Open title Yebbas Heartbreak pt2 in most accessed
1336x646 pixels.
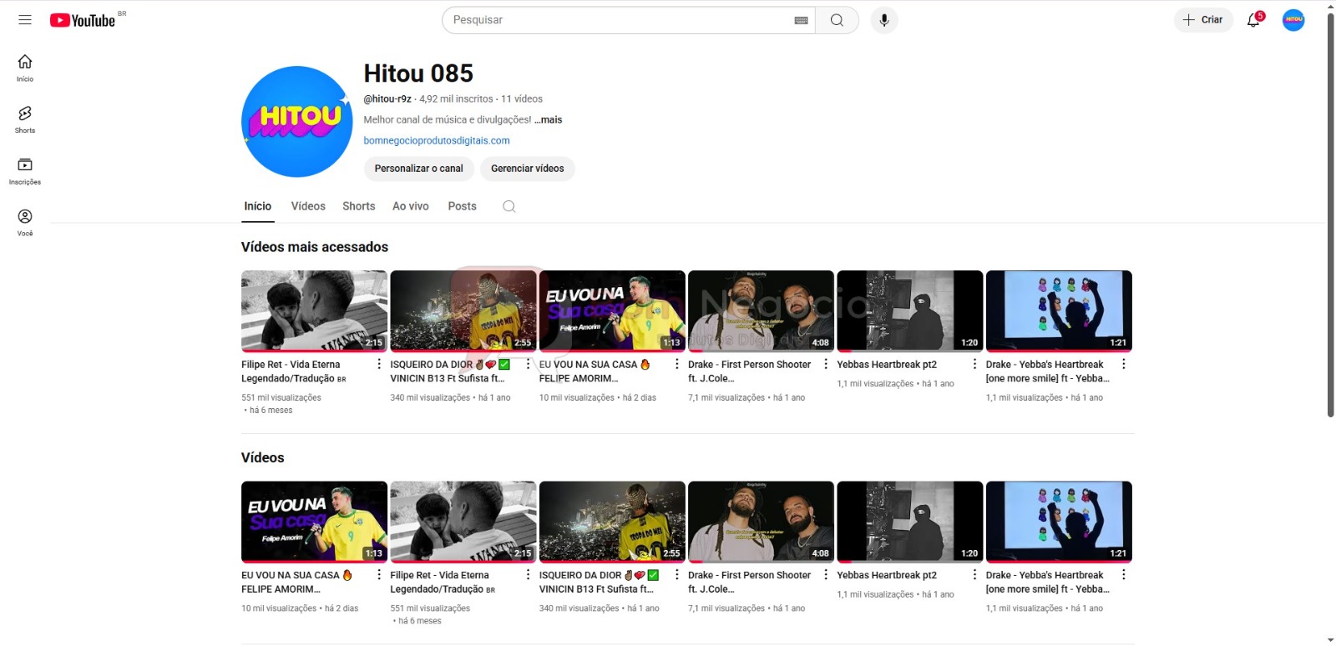(x=887, y=365)
